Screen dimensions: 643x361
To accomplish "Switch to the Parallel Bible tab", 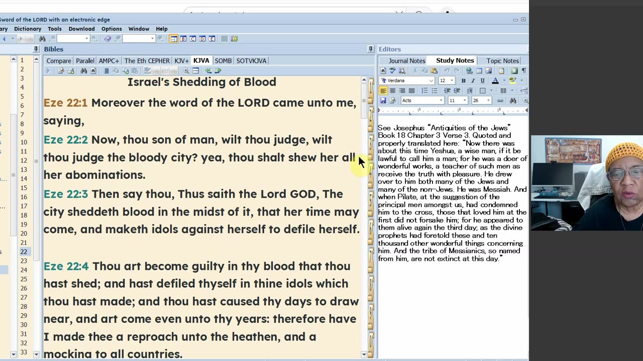I will click(x=85, y=61).
